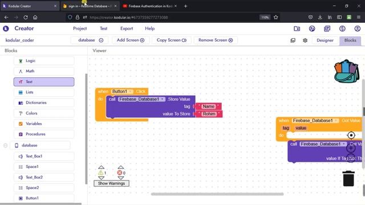
Task: Open the Pocket icon in browser toolbar
Action: click(310, 17)
